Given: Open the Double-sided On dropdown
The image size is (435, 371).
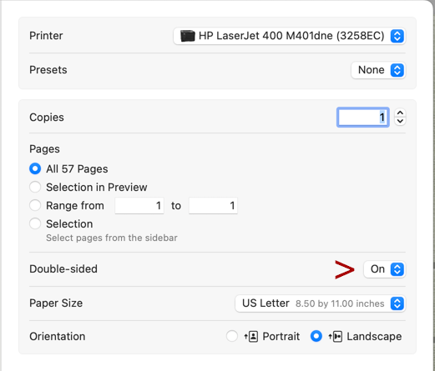Looking at the screenshot, I should [x=385, y=269].
